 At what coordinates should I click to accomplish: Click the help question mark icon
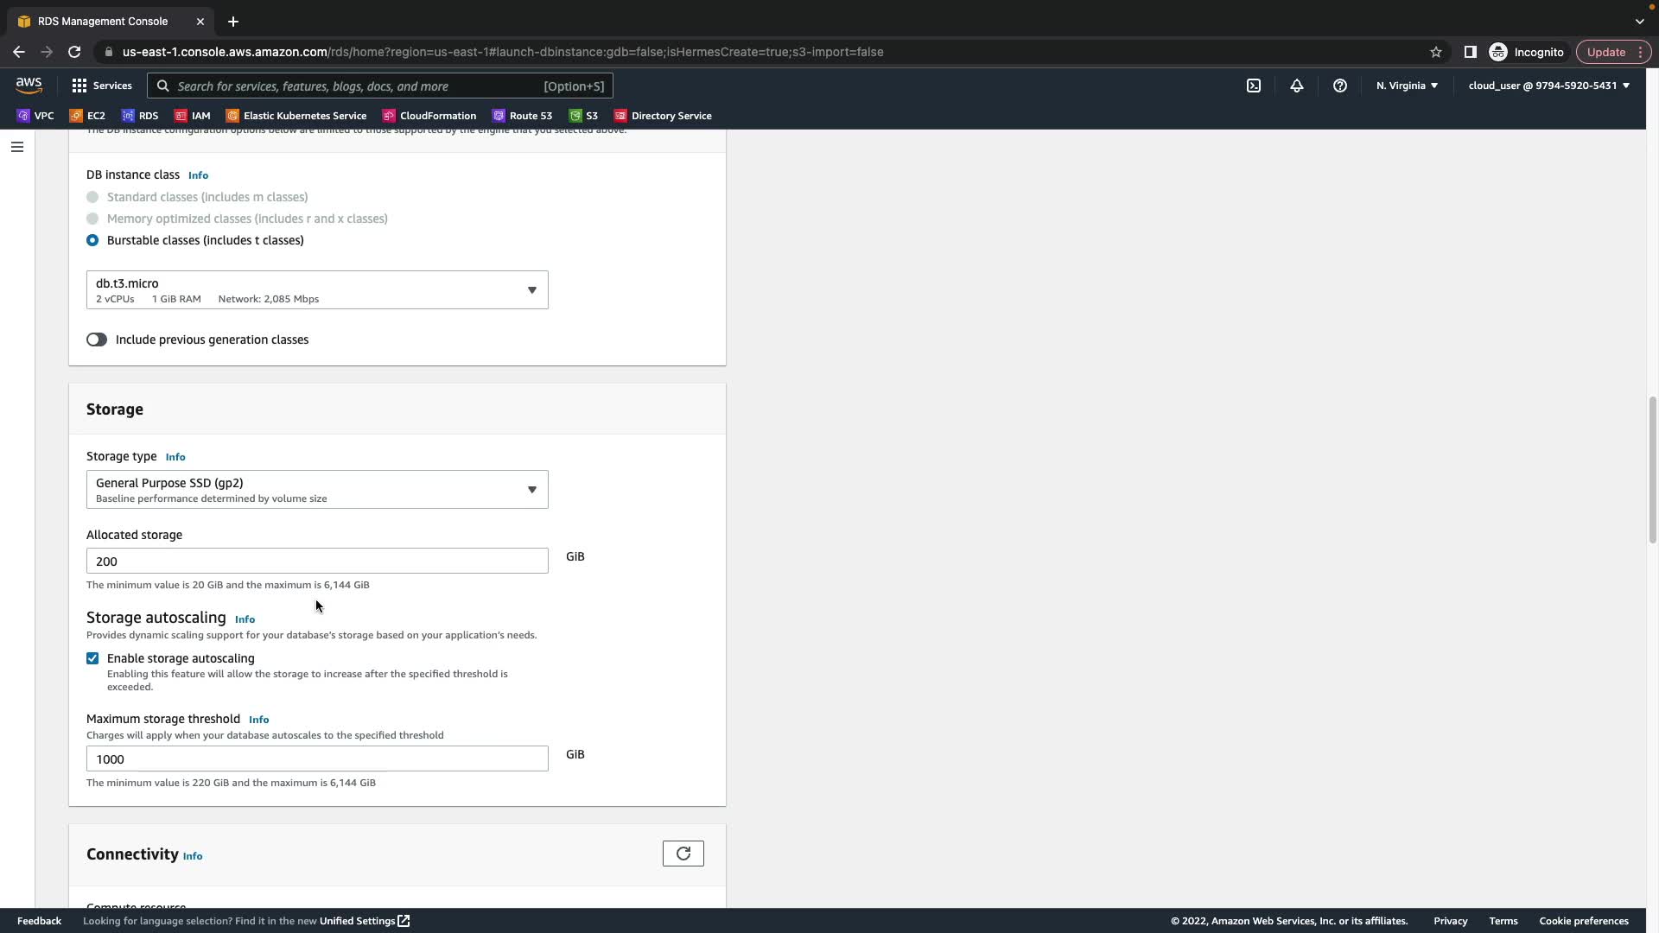pos(1340,86)
